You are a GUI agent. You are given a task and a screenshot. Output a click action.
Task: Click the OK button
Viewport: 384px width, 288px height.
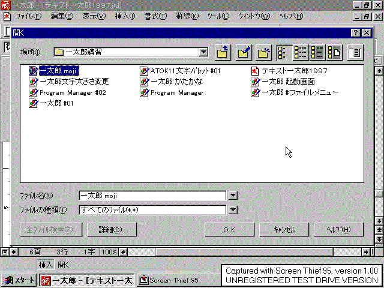pos(229,230)
